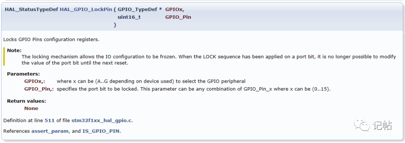Click the 记帖 watermark text
The image size is (405, 143).
(382, 125)
